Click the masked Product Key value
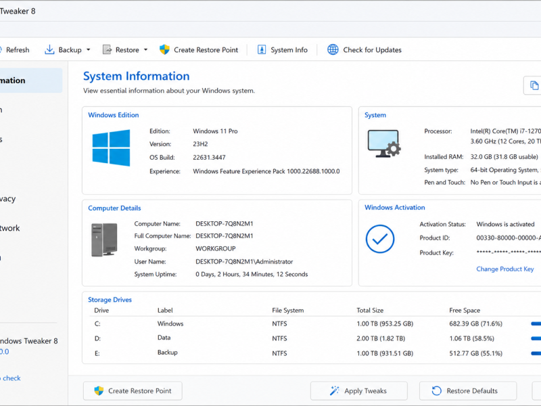Viewport: 541px width, 406px height. click(x=509, y=252)
